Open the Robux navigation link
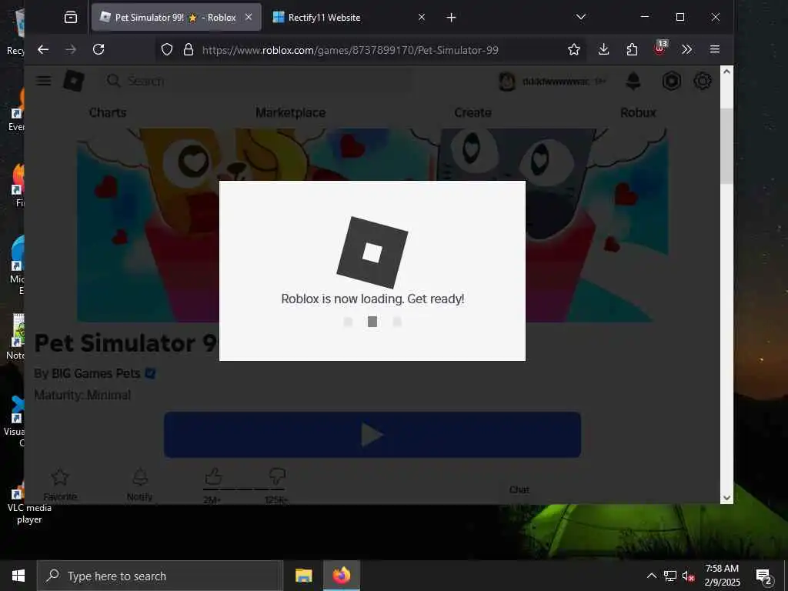 tap(638, 112)
